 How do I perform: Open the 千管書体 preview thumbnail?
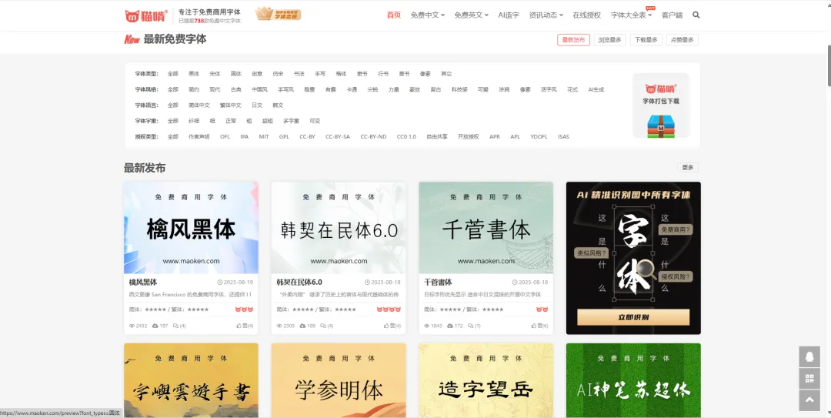click(486, 228)
